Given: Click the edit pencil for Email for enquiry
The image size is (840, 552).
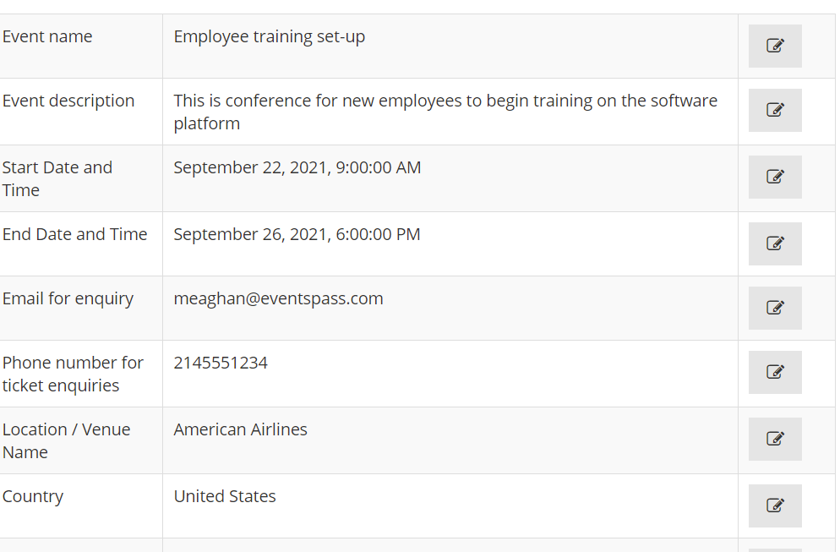Looking at the screenshot, I should tap(775, 309).
